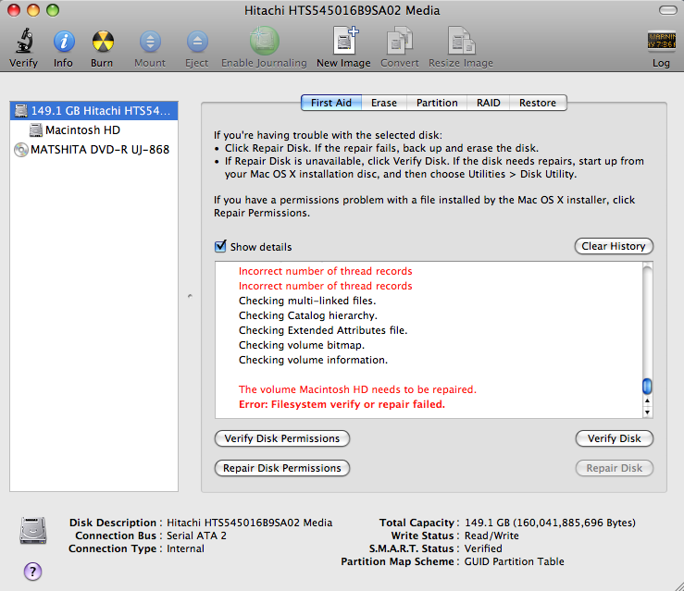The width and height of the screenshot is (684, 591).
Task: Select the Macintosh HD volume
Action: [x=93, y=129]
